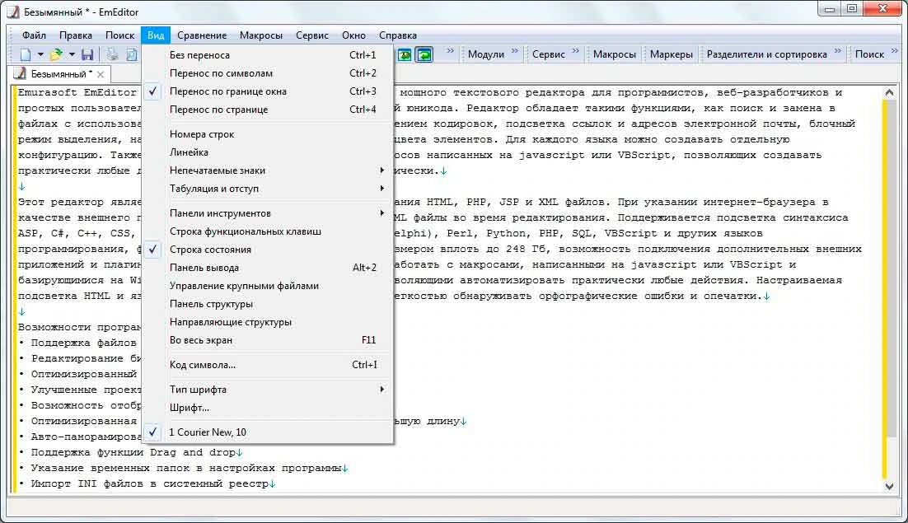Click the Модули toolbar label

point(486,54)
